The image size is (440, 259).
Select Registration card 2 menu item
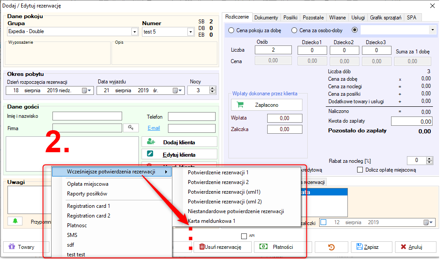pyautogui.click(x=112, y=216)
